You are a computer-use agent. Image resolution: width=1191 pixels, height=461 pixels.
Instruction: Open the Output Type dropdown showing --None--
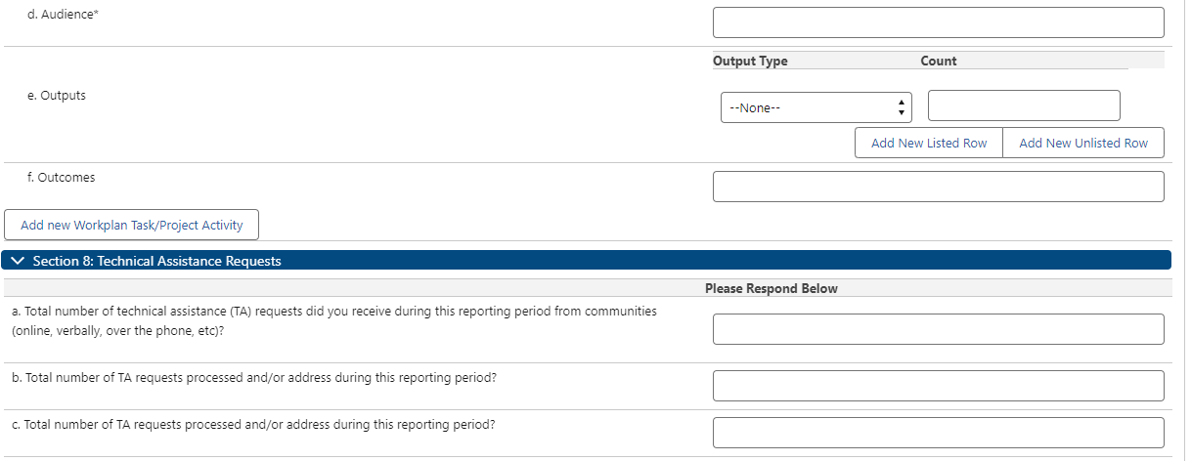pos(816,107)
